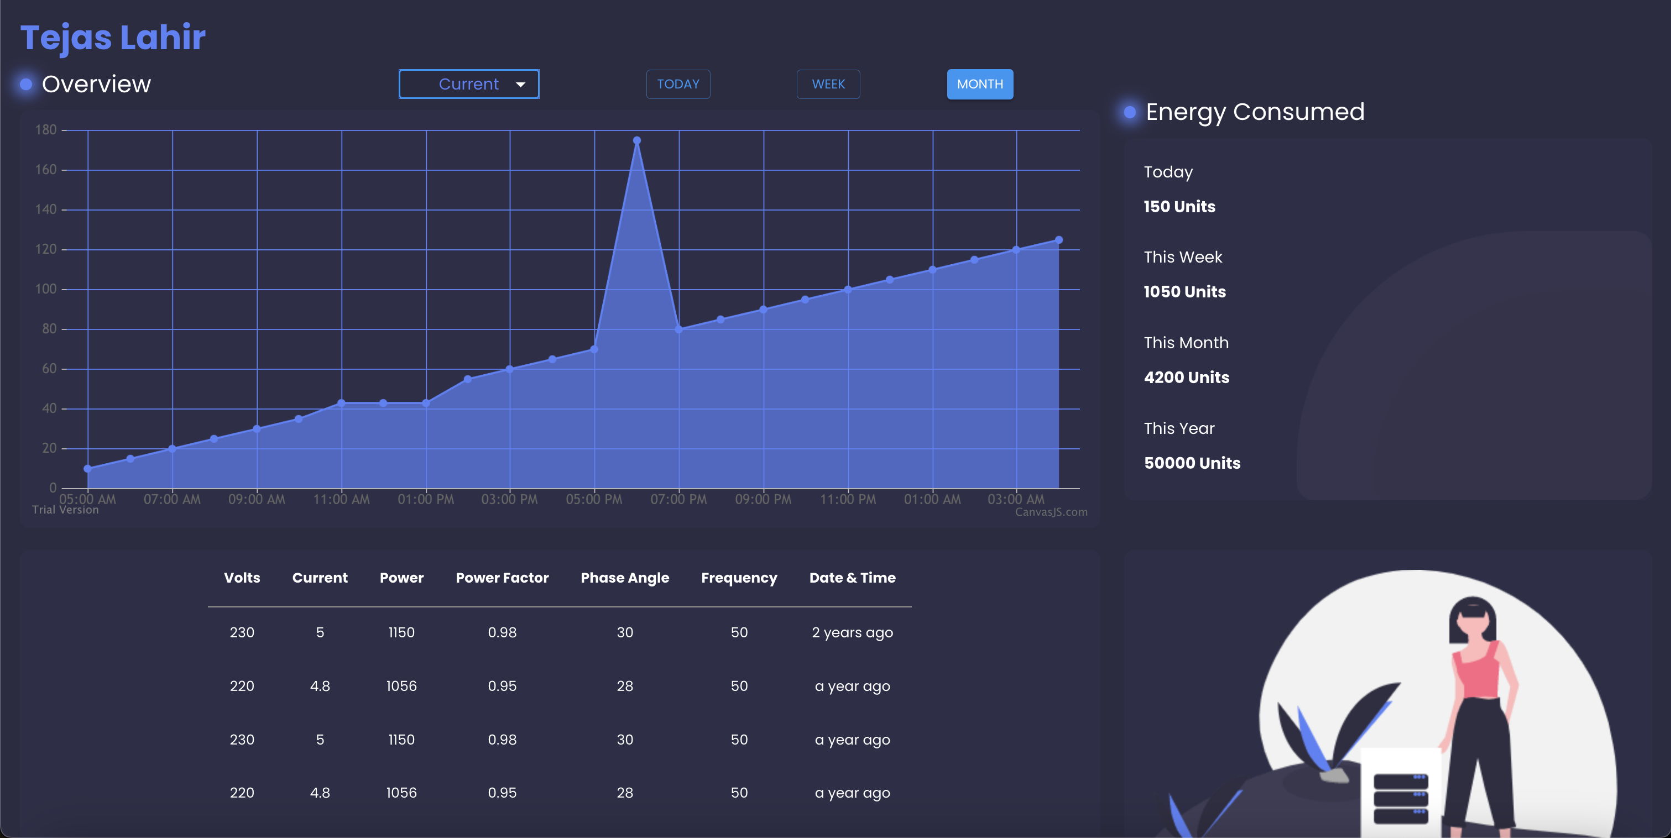The image size is (1671, 838).
Task: Click the Overview heading
Action: 96,85
